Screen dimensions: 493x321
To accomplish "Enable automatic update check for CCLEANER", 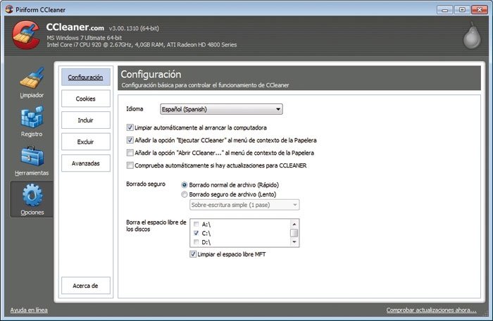I will (x=130, y=165).
